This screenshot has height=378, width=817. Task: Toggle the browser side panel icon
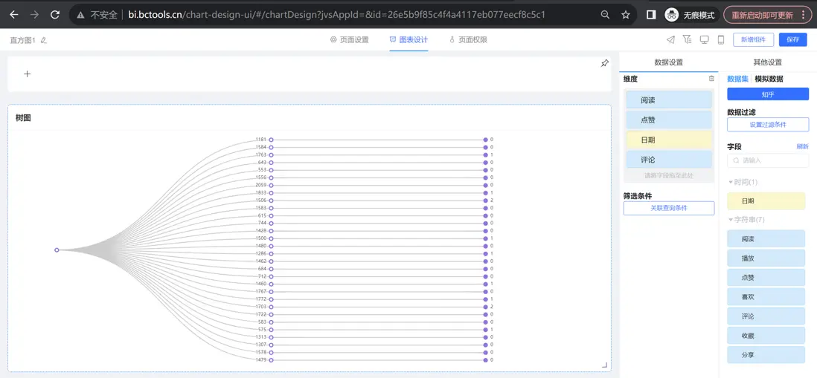click(x=651, y=15)
